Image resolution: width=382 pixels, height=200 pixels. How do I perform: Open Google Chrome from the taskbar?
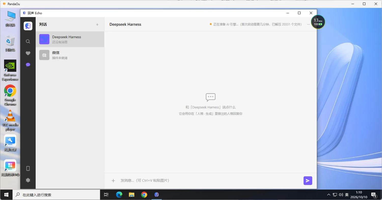tap(144, 195)
